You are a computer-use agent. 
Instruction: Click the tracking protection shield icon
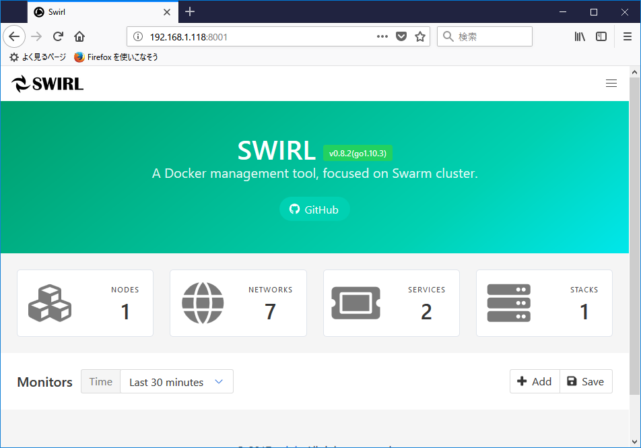coord(401,36)
